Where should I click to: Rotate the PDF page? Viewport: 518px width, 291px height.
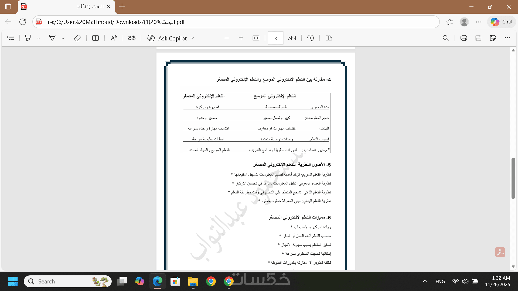point(311,38)
